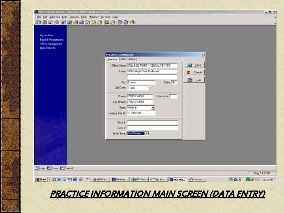Click the Billing Name input field

coord(152,65)
